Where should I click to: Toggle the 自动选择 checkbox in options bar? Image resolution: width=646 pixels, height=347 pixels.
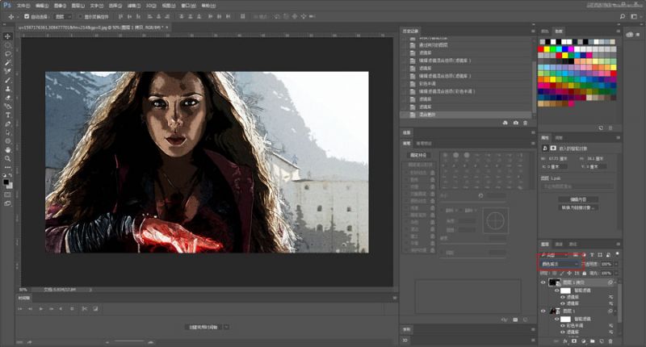[27, 15]
